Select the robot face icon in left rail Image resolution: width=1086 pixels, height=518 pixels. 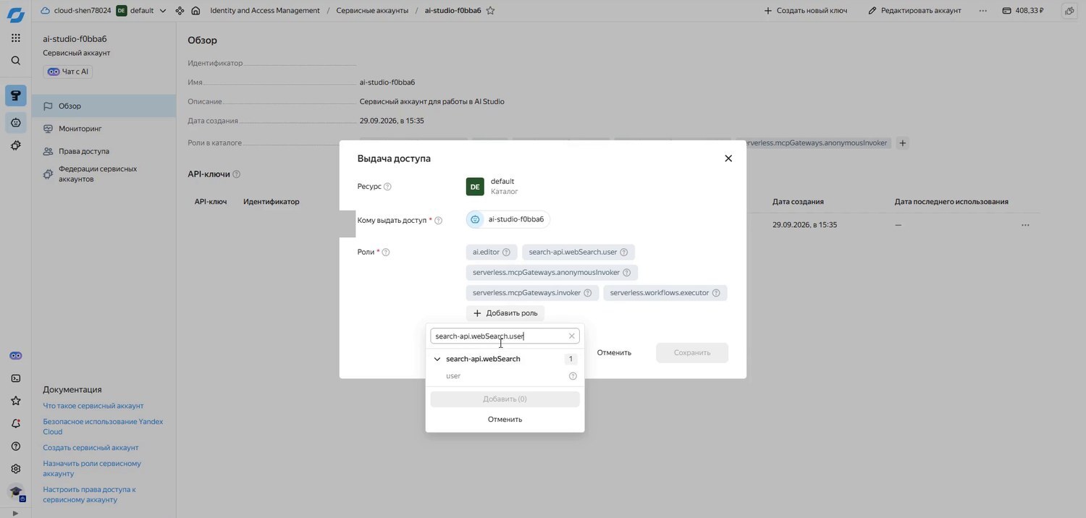[x=16, y=122]
